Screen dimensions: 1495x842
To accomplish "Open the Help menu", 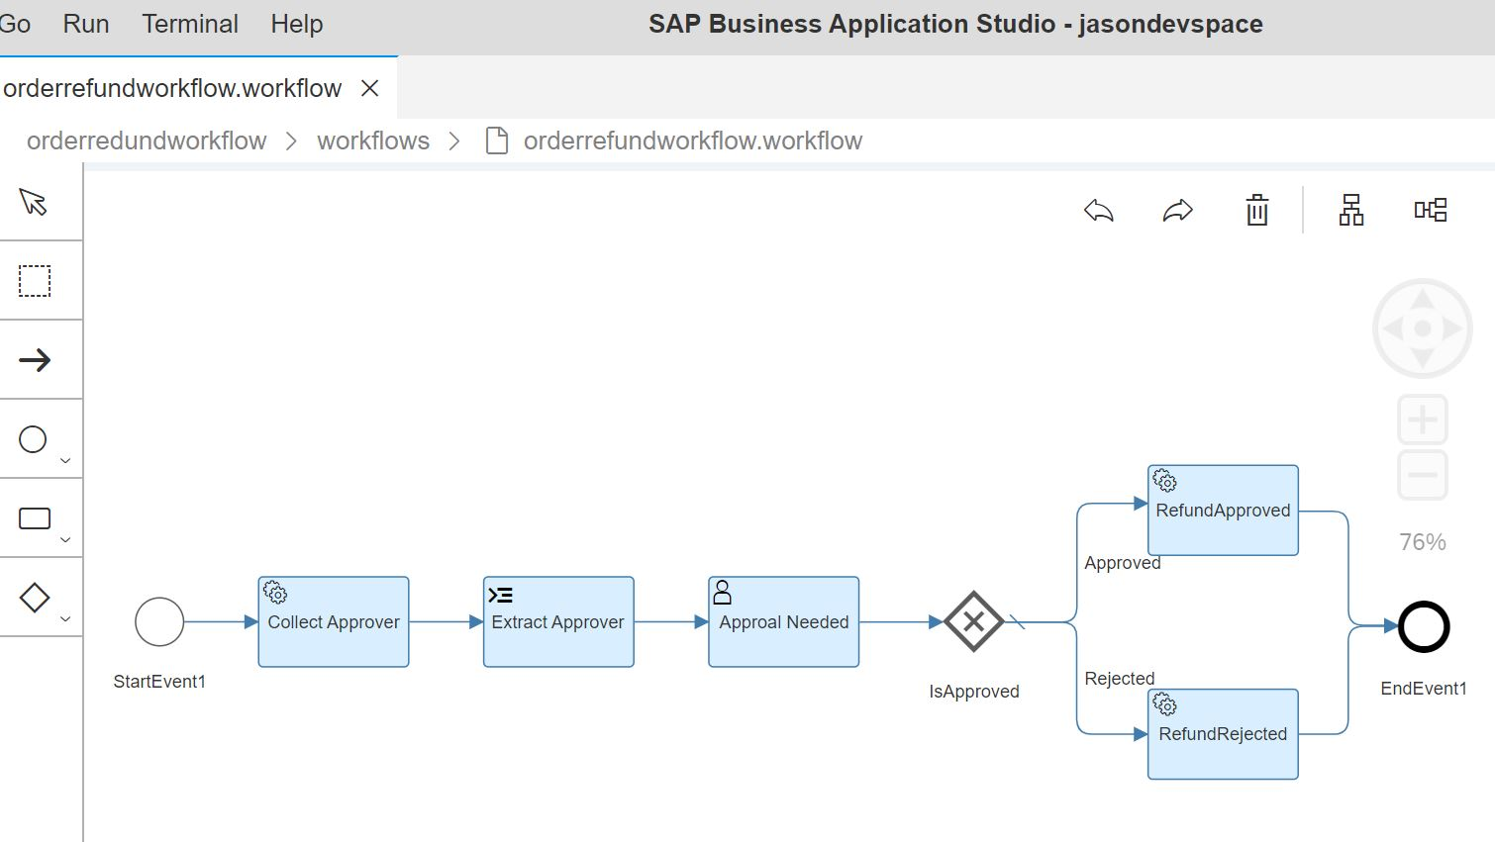I will (297, 24).
